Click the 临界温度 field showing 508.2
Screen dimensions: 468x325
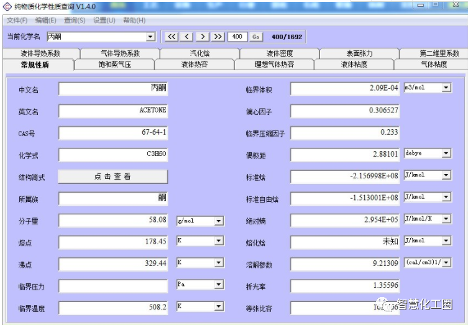[x=113, y=308]
